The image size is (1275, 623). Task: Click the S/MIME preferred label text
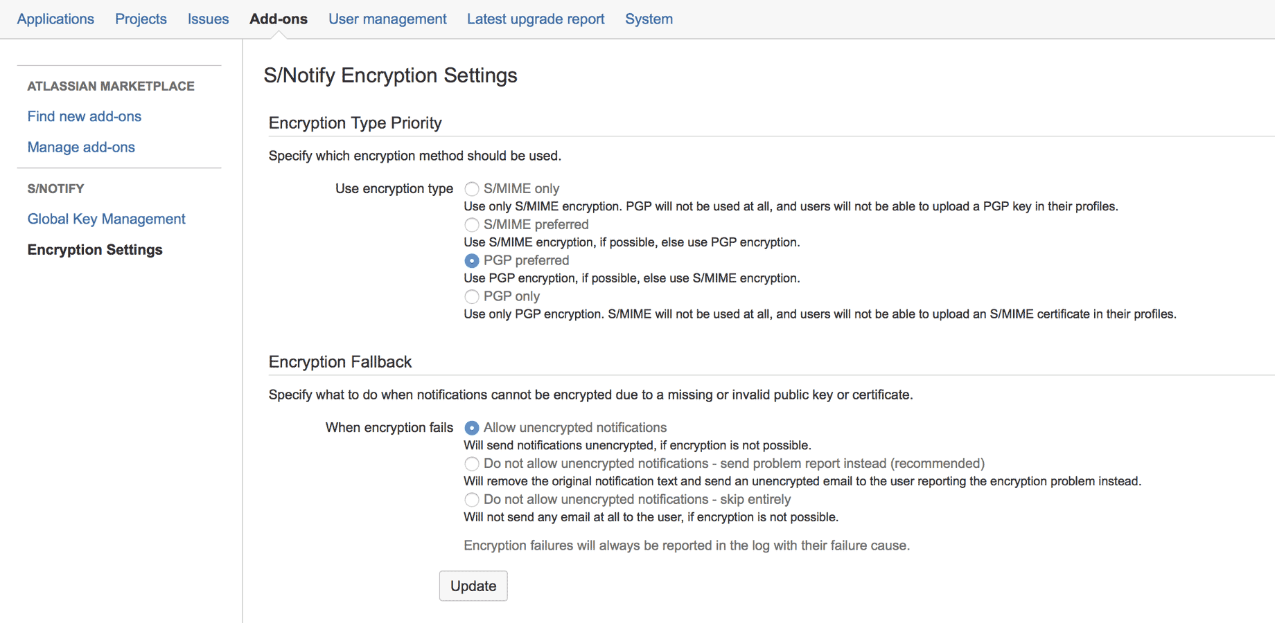tap(536, 224)
